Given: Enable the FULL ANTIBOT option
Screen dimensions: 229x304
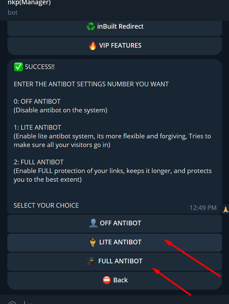Looking at the screenshot, I should tap(114, 262).
